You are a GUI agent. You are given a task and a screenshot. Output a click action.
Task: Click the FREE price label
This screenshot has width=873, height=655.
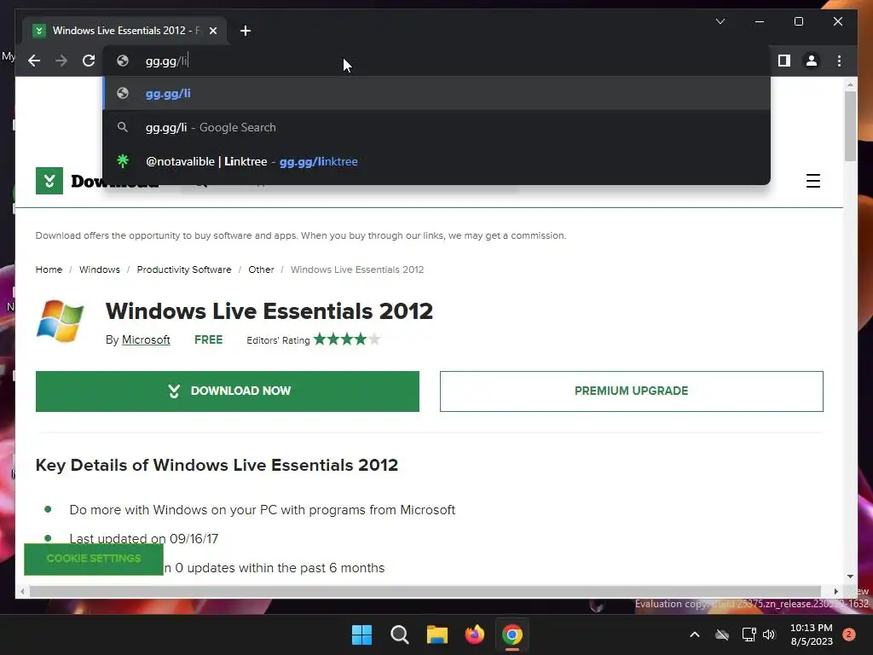click(208, 339)
